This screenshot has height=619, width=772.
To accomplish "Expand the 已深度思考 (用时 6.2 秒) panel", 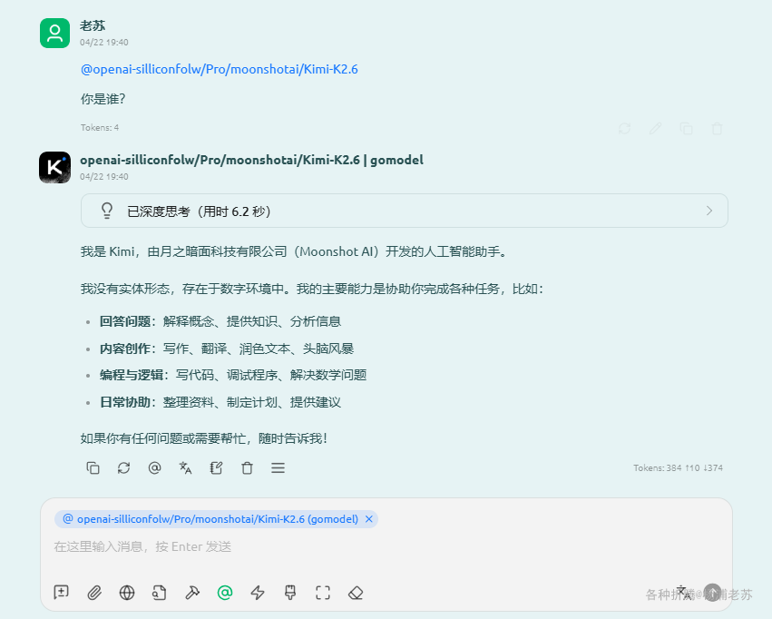I will coord(405,211).
